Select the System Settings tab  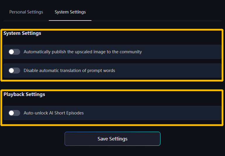[70, 12]
